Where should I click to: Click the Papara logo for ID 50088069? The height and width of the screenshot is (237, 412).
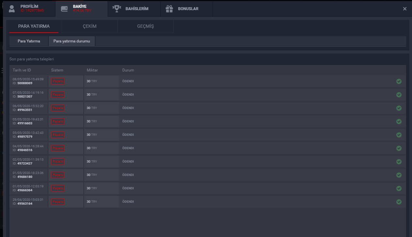tap(58, 81)
